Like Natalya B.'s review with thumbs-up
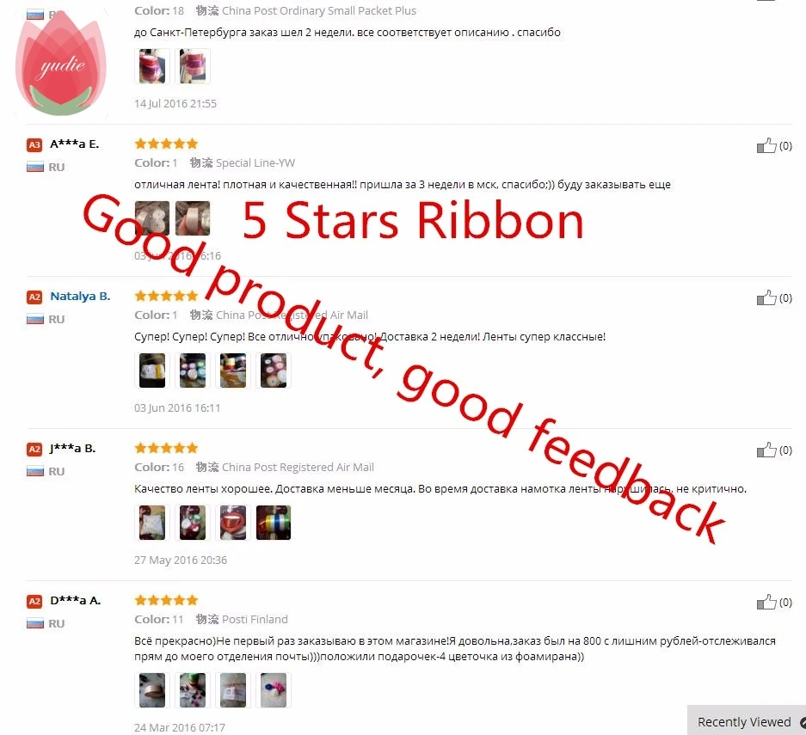 point(766,297)
